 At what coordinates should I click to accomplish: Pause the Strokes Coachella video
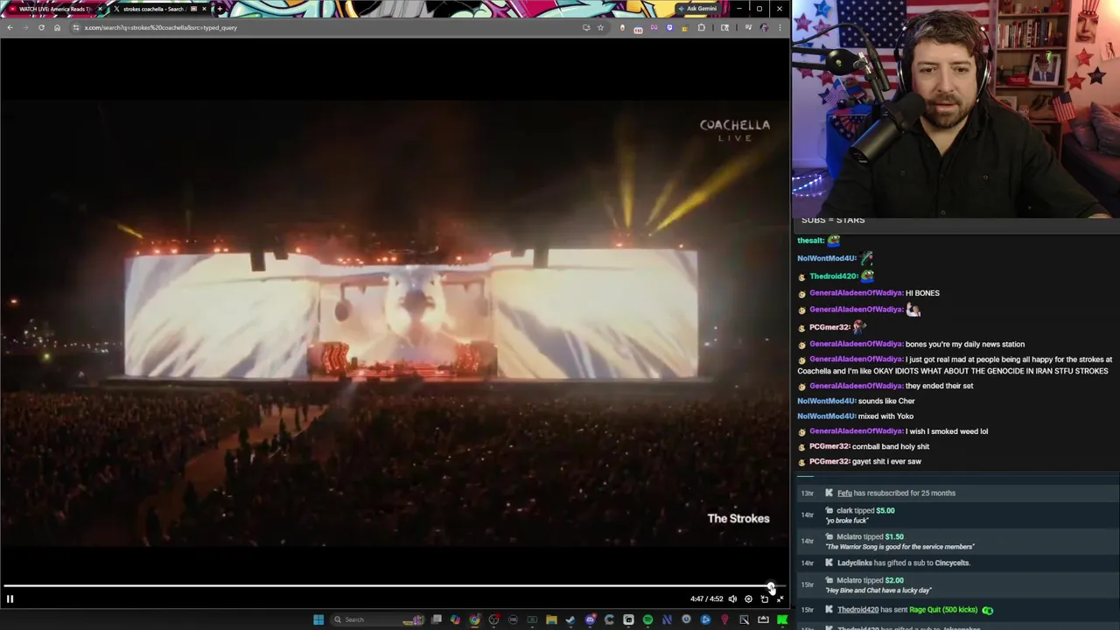(x=10, y=598)
